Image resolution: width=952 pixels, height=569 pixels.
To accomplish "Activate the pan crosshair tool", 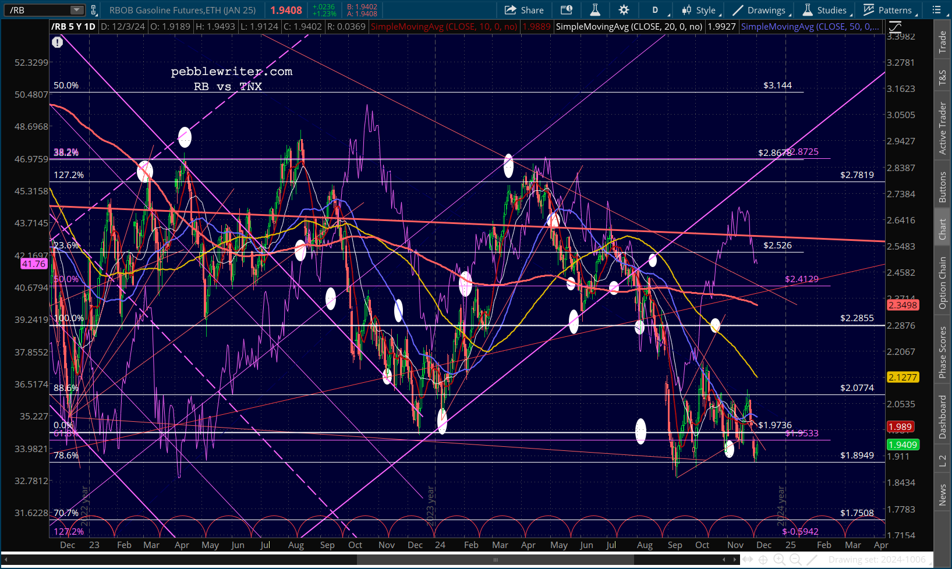I will point(763,560).
